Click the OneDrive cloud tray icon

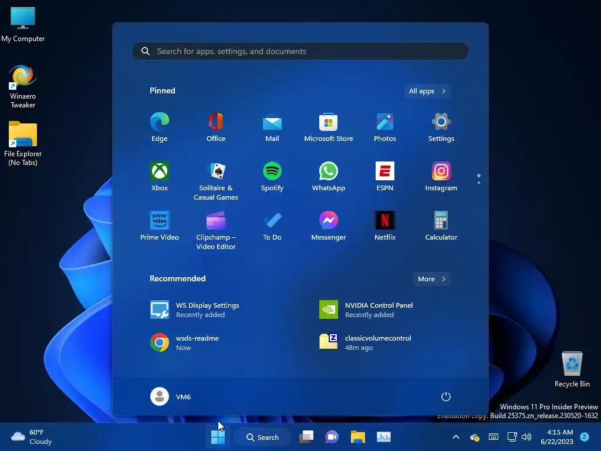click(474, 437)
